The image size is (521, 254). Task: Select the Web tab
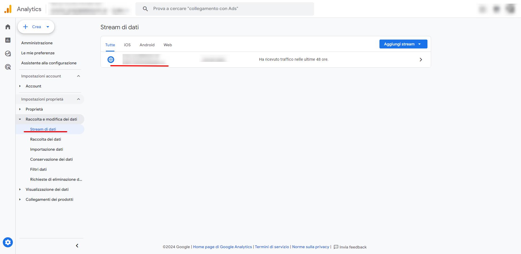[168, 45]
